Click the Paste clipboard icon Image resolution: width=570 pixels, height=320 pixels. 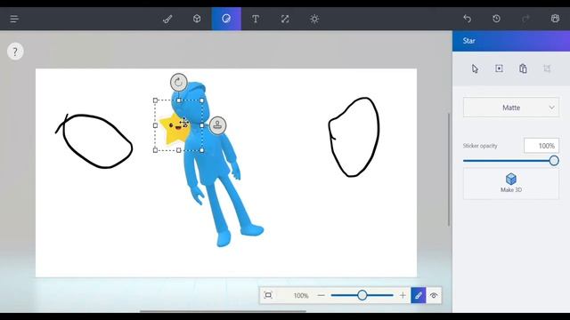523,68
